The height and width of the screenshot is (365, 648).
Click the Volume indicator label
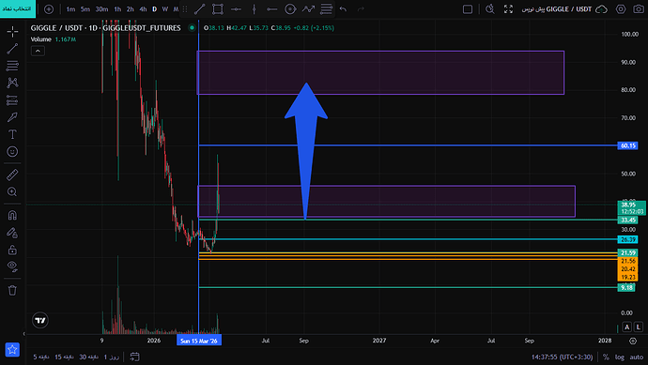click(x=41, y=39)
